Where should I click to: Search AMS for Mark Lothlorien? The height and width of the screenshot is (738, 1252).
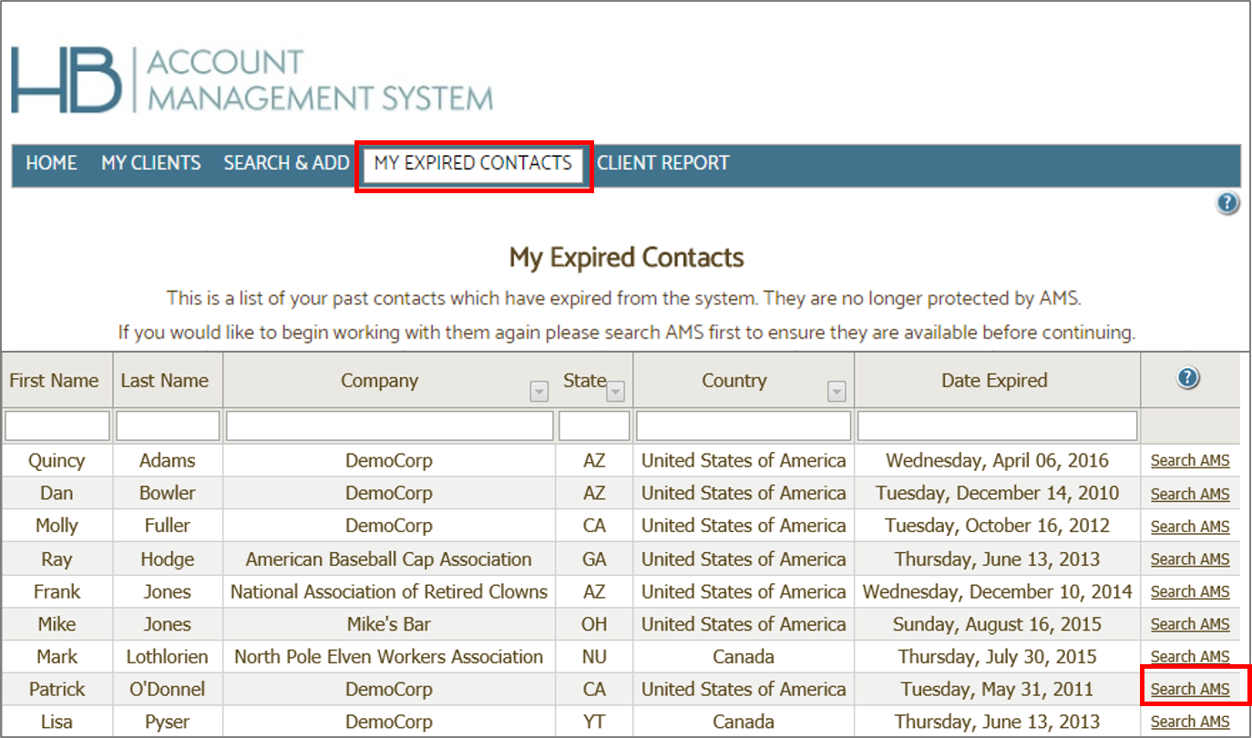click(x=1190, y=656)
